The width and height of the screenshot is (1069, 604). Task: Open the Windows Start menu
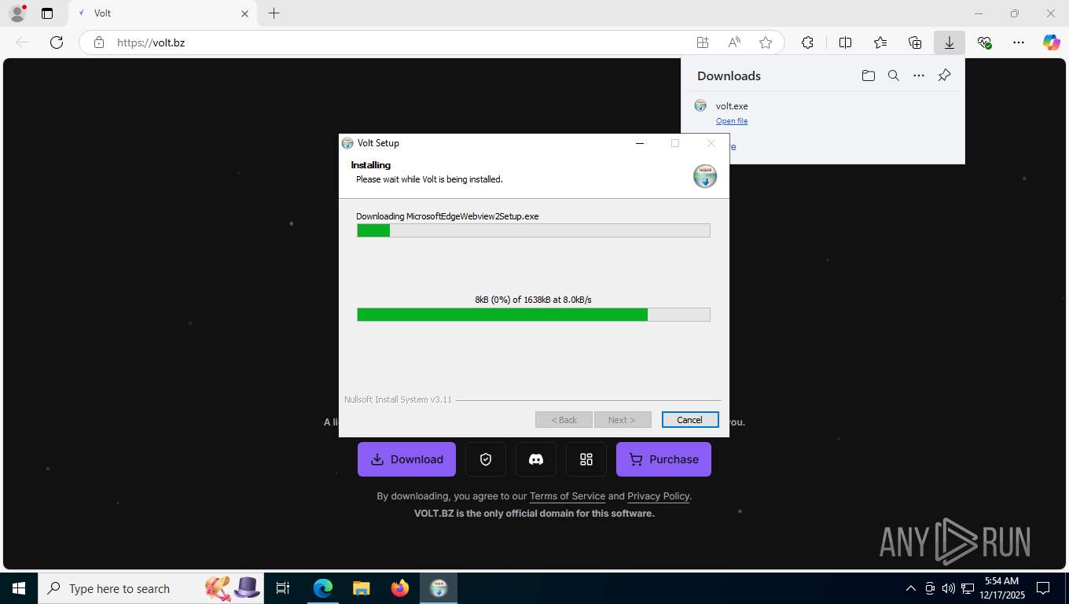pos(19,588)
